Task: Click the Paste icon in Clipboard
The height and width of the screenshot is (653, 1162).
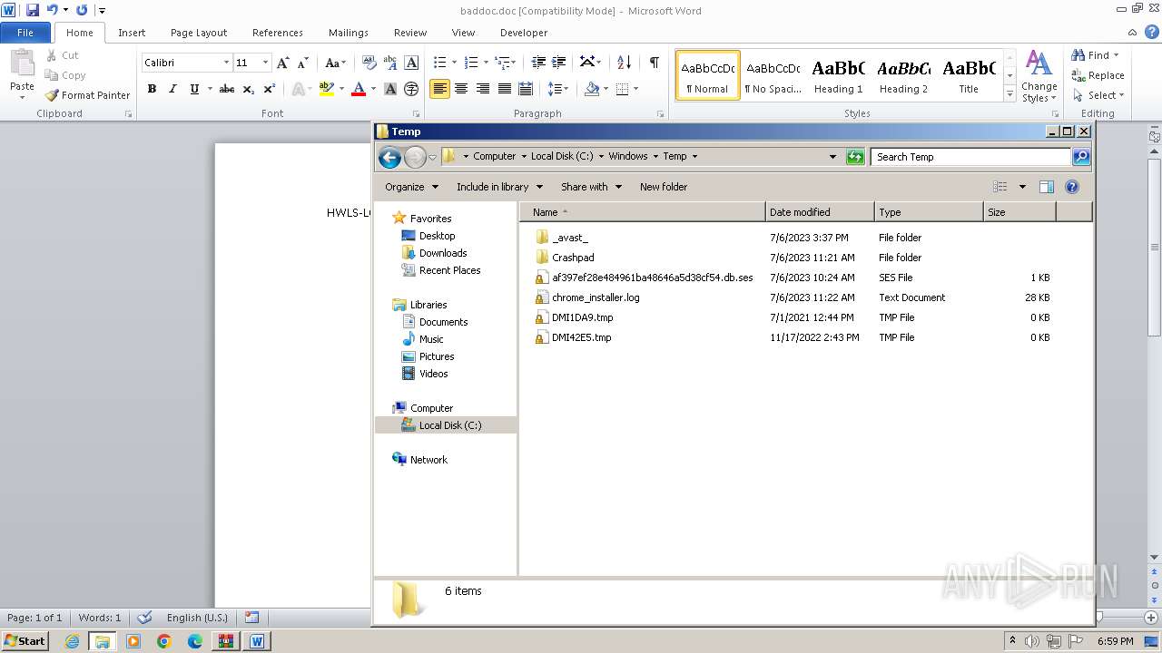Action: (22, 63)
